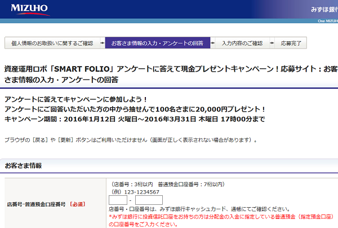The height and width of the screenshot is (228, 338).
Task: Click the red 必須 marker
Action: click(78, 204)
